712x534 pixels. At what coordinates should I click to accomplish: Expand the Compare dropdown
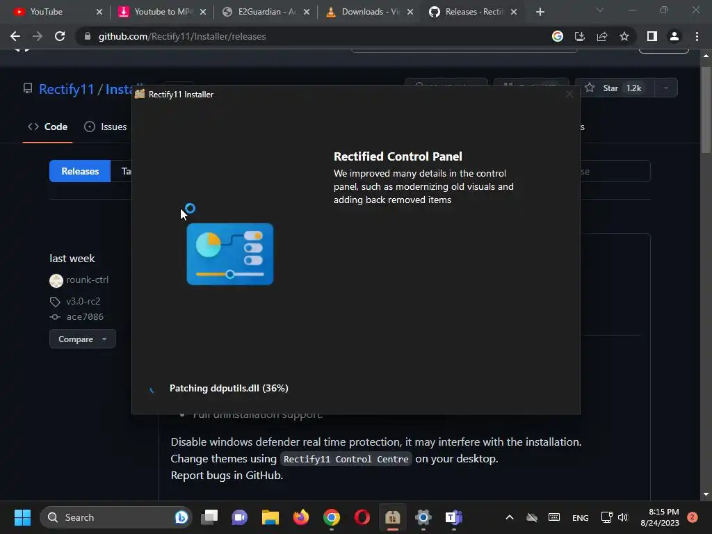click(83, 339)
